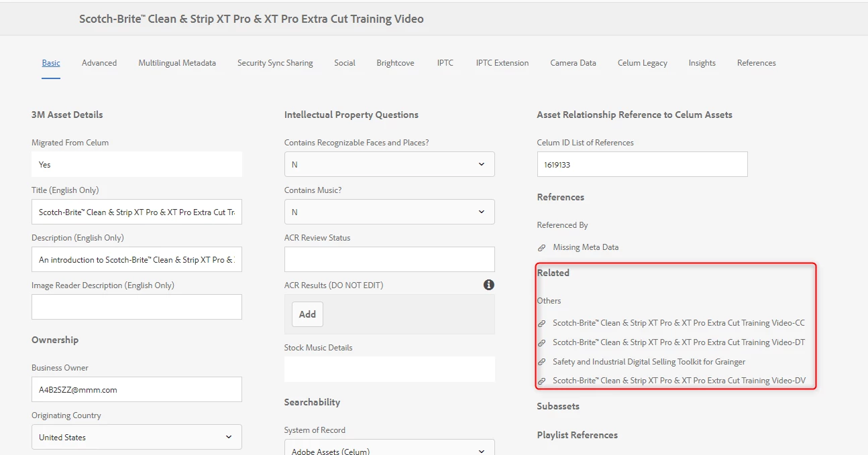Click the Image Reader Description field

pos(136,307)
